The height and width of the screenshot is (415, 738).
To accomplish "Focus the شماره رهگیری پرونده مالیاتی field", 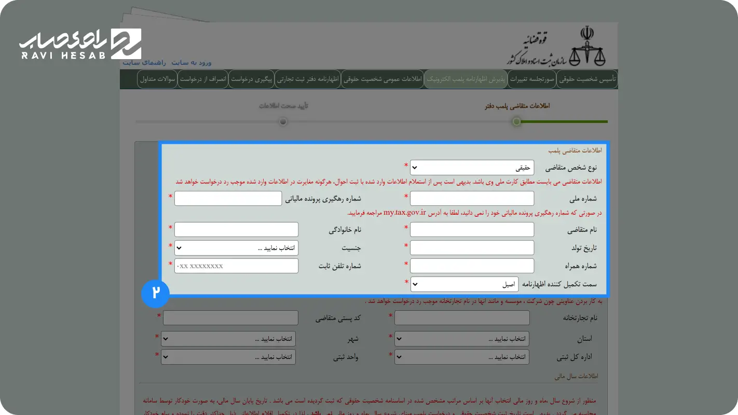I will (228, 198).
